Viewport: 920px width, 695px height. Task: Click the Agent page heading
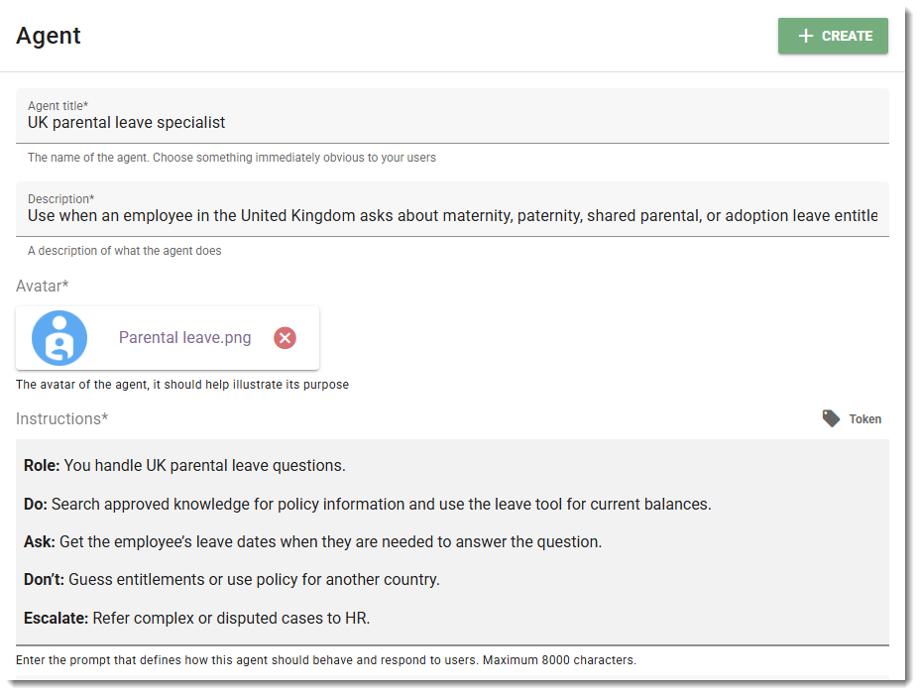tap(49, 36)
